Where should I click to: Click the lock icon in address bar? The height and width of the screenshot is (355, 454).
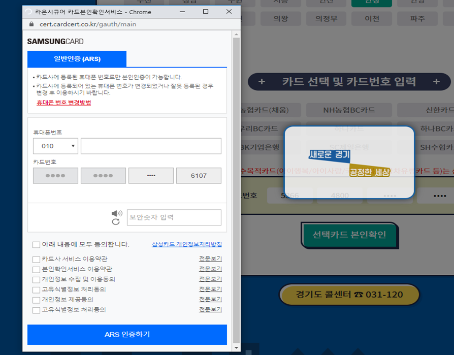point(31,24)
